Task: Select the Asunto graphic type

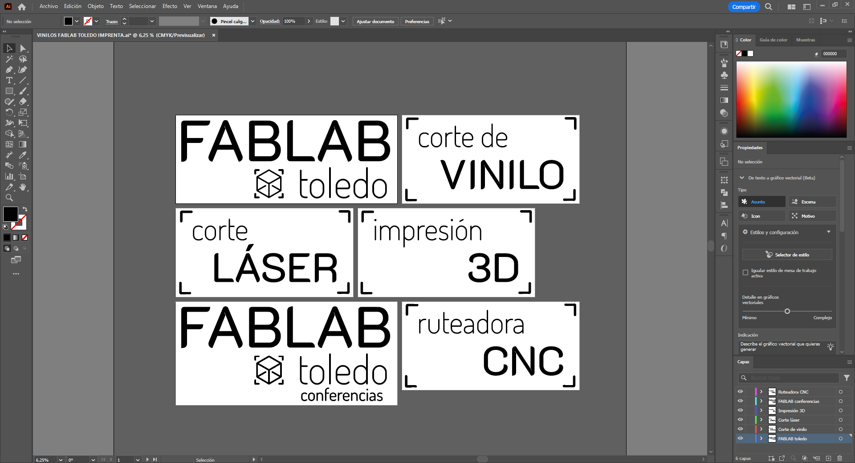Action: click(x=761, y=202)
